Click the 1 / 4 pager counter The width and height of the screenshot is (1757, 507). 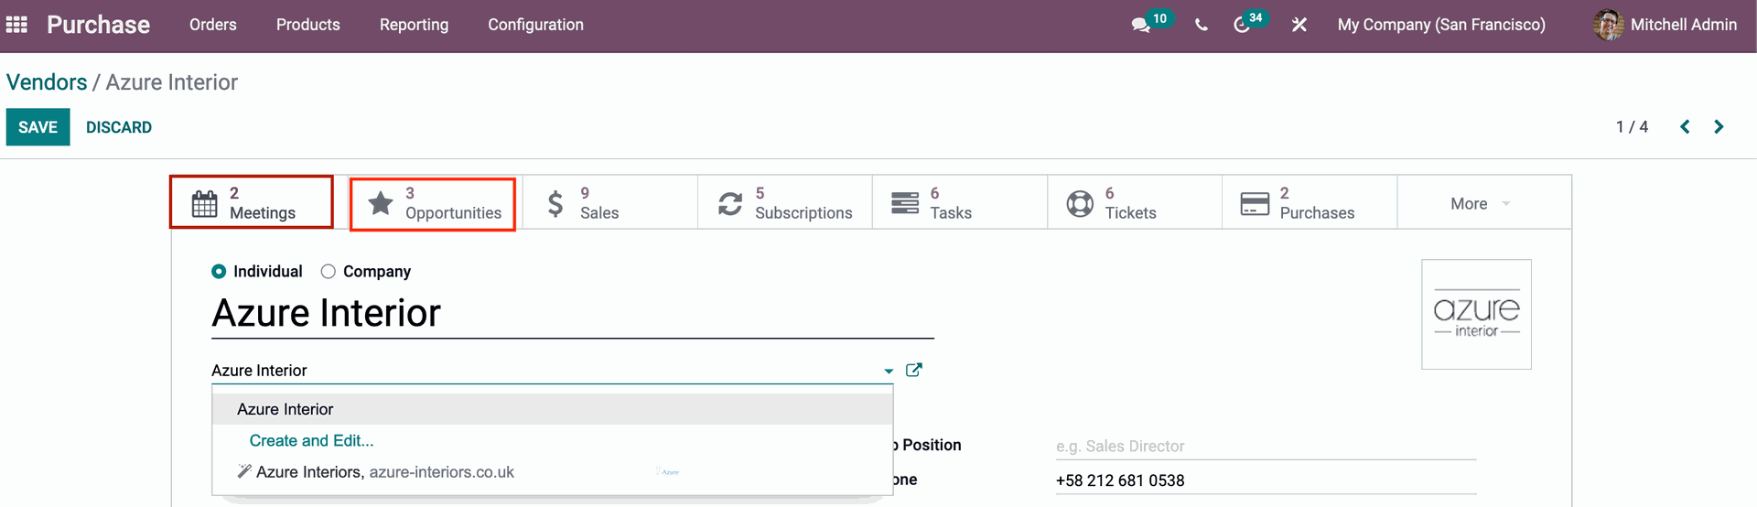click(1632, 127)
